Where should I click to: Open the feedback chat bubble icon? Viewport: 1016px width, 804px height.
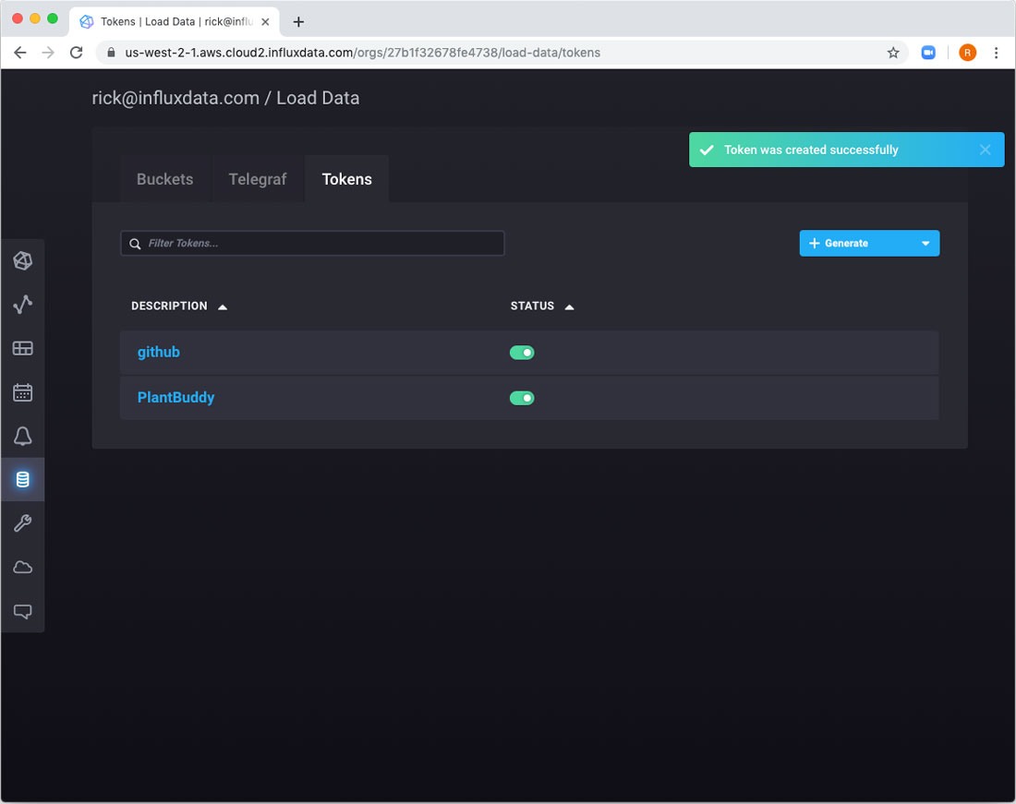23,611
